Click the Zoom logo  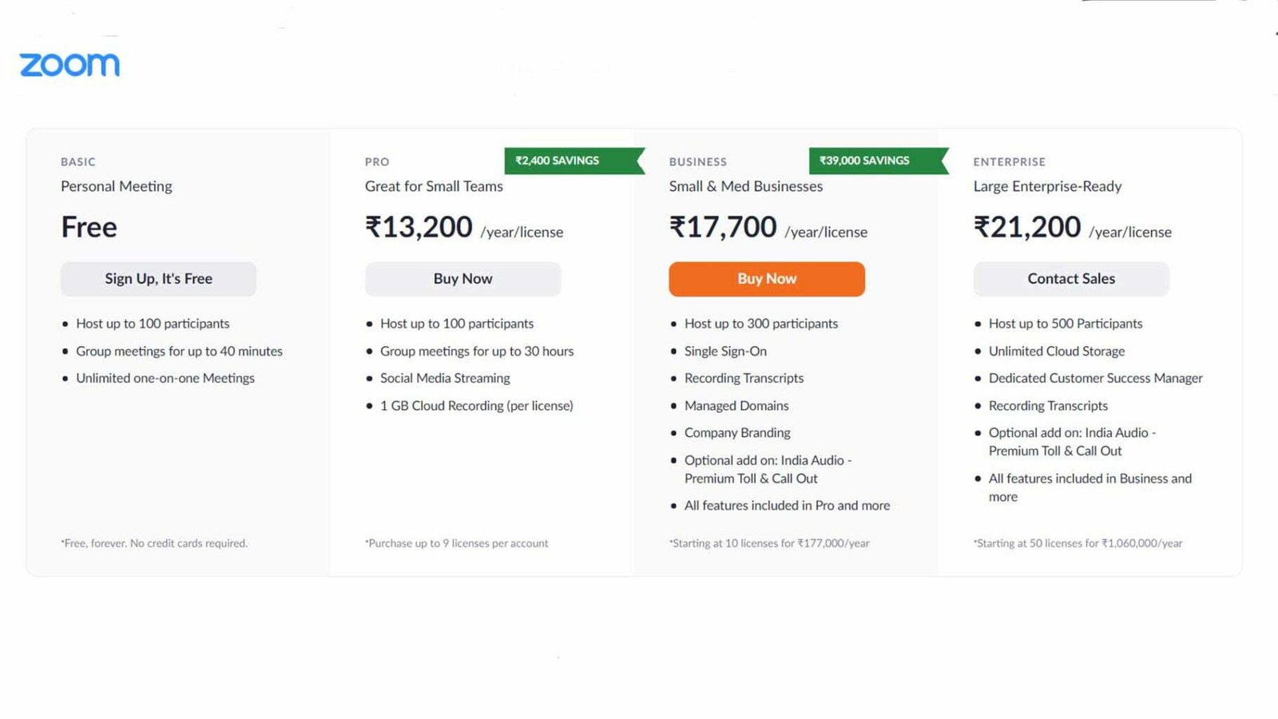[x=69, y=65]
